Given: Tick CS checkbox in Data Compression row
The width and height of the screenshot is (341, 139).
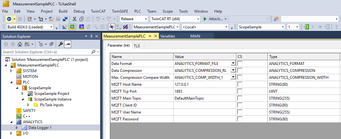Looking at the screenshot, I should point(240,71).
